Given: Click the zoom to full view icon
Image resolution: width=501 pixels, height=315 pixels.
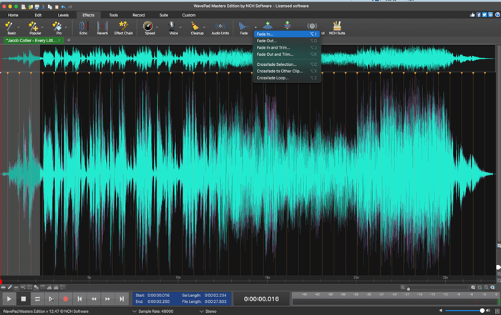Looking at the screenshot, I should (492, 288).
